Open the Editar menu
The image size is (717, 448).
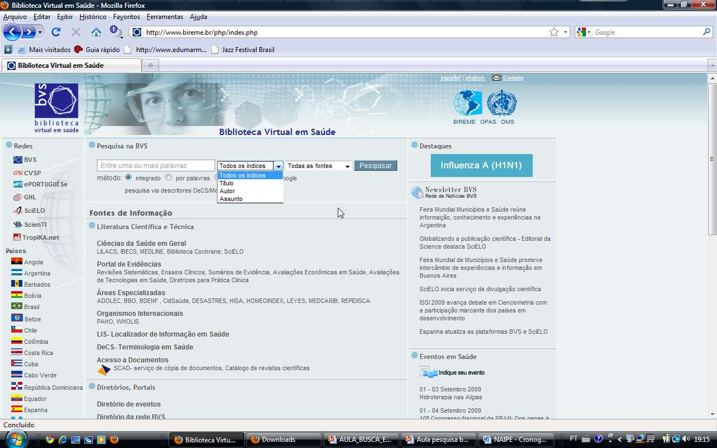[42, 17]
